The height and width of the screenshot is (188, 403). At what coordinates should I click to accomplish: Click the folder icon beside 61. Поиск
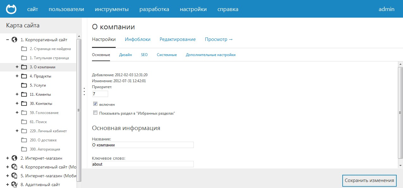(25, 122)
